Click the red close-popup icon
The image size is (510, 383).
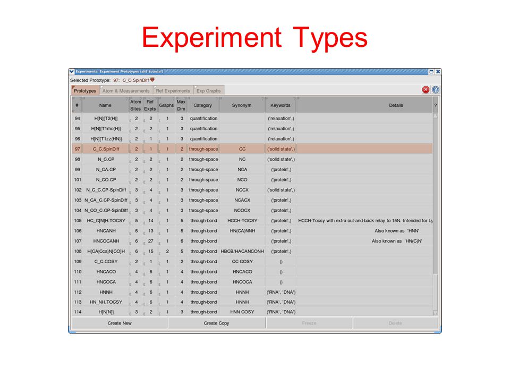click(426, 89)
